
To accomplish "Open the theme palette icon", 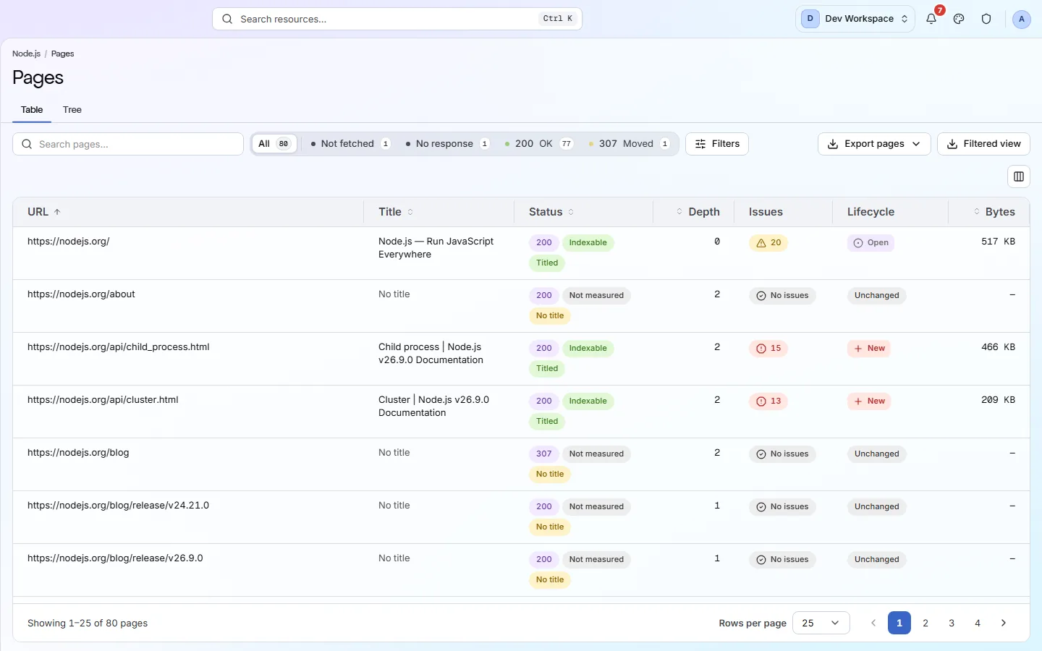I will click(959, 19).
